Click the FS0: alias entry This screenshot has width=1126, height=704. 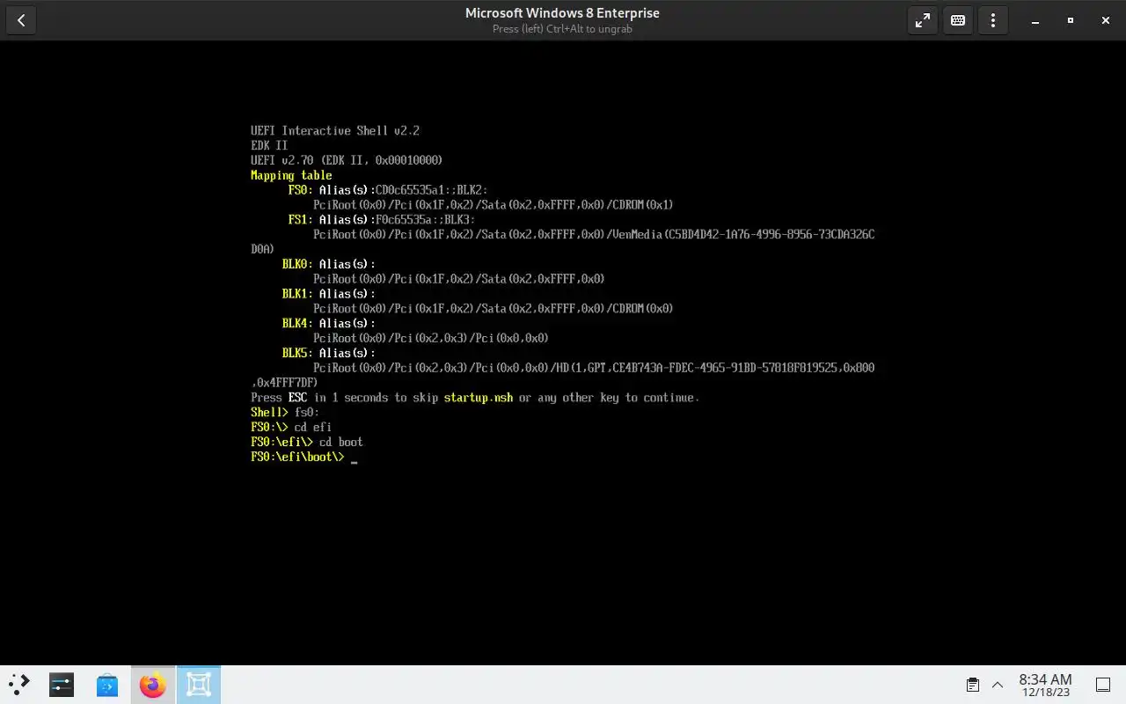388,190
